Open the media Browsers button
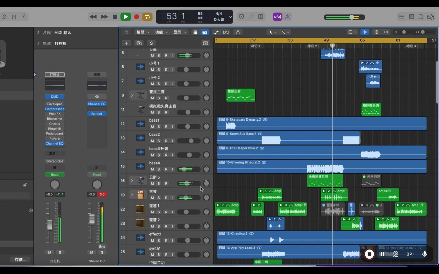Viewport: 439px width, 274px height. (431, 17)
